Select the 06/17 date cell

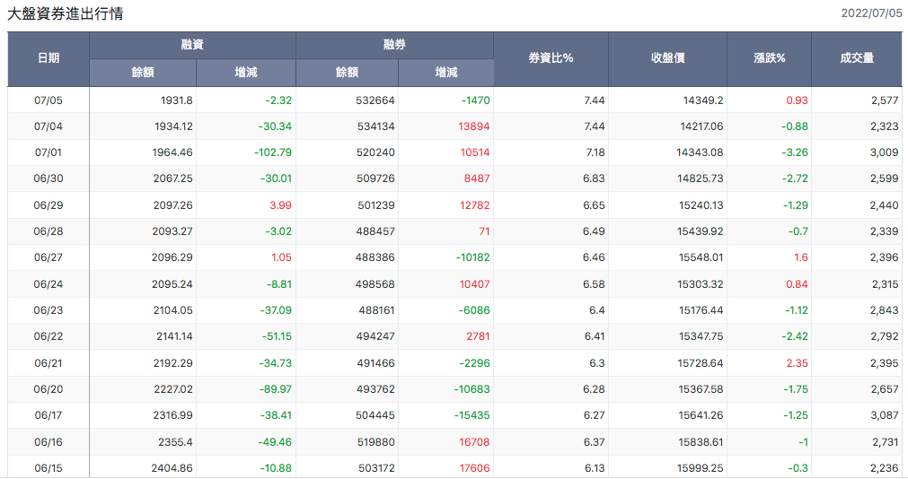[48, 415]
